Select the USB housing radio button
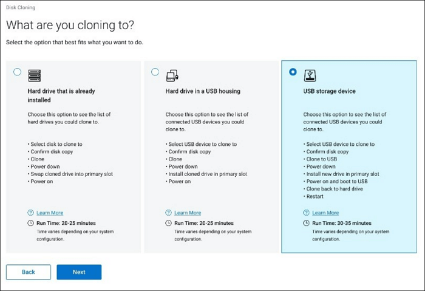 pyautogui.click(x=155, y=72)
